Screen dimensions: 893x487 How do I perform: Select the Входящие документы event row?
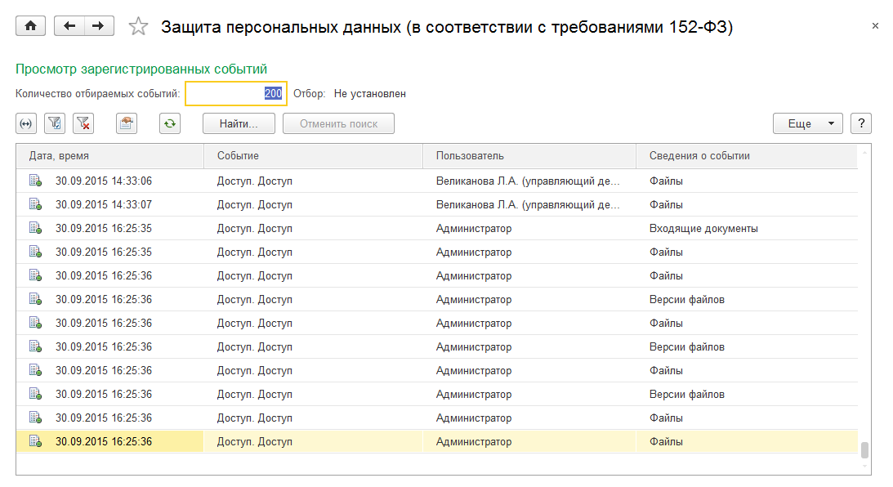click(703, 229)
